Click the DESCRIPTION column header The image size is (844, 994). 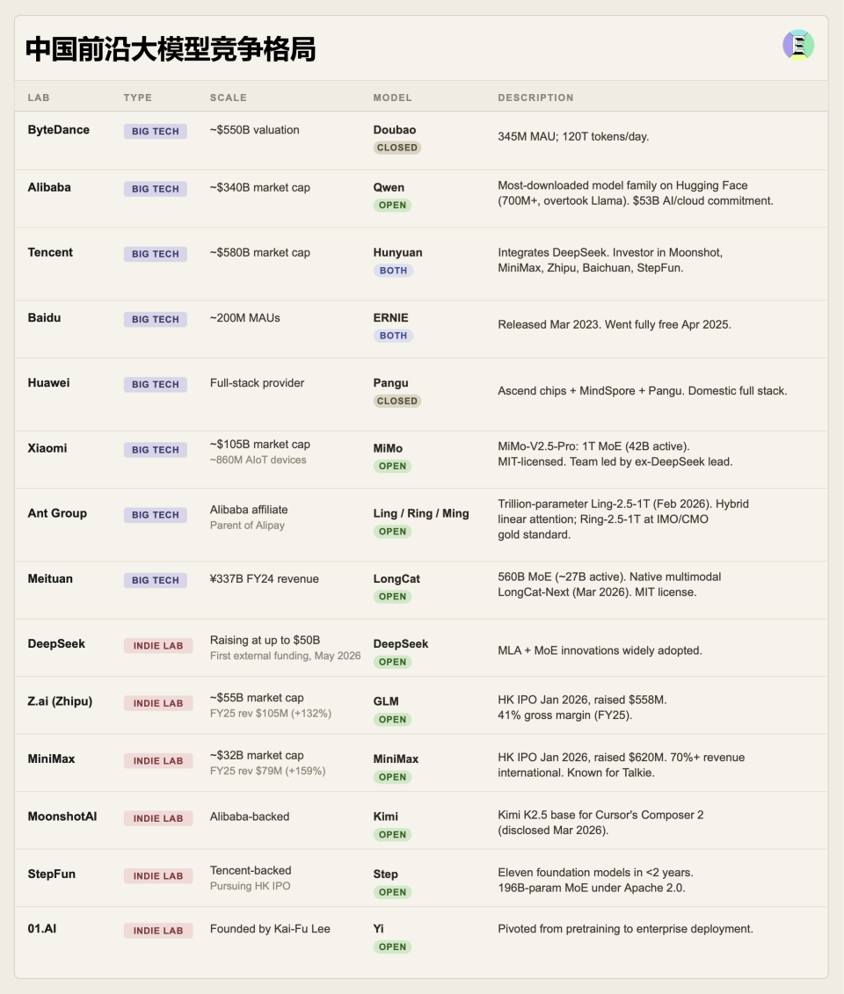click(x=535, y=98)
